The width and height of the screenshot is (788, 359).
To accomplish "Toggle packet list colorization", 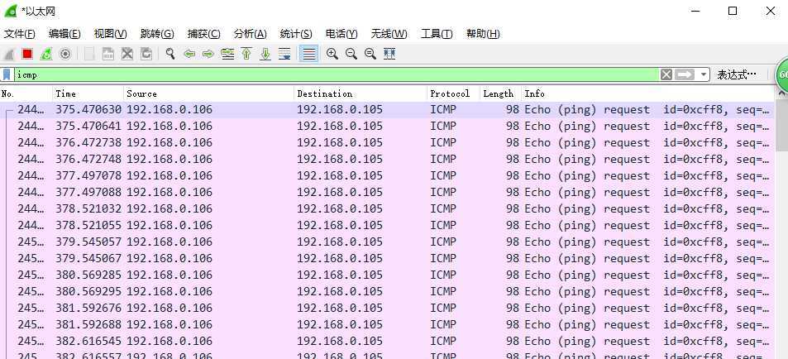I will (309, 54).
